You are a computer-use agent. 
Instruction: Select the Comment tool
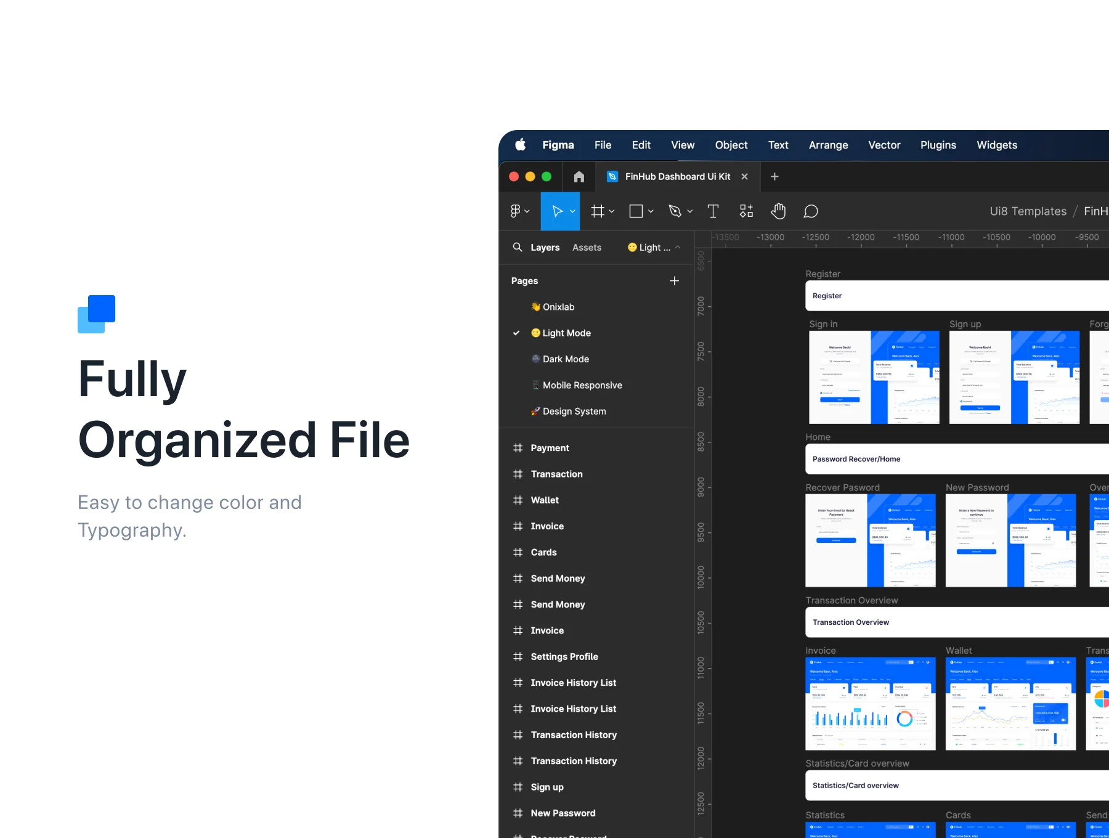(x=811, y=211)
